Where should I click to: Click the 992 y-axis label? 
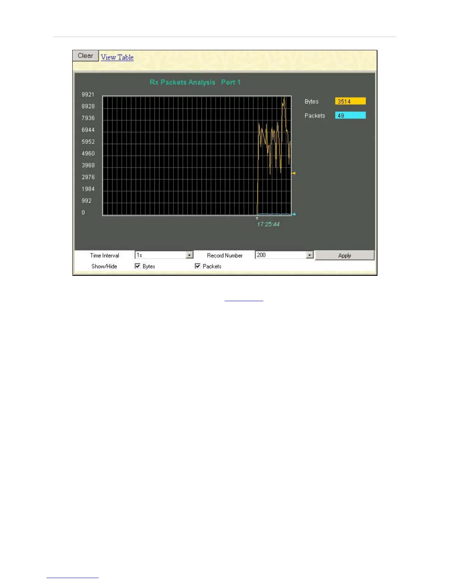87,201
